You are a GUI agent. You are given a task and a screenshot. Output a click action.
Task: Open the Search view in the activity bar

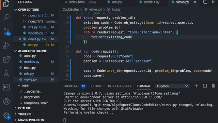click(6, 17)
